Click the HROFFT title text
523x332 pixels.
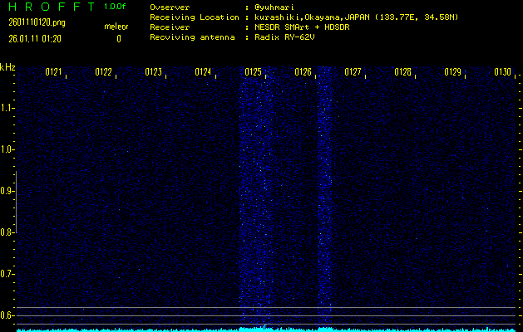point(51,7)
